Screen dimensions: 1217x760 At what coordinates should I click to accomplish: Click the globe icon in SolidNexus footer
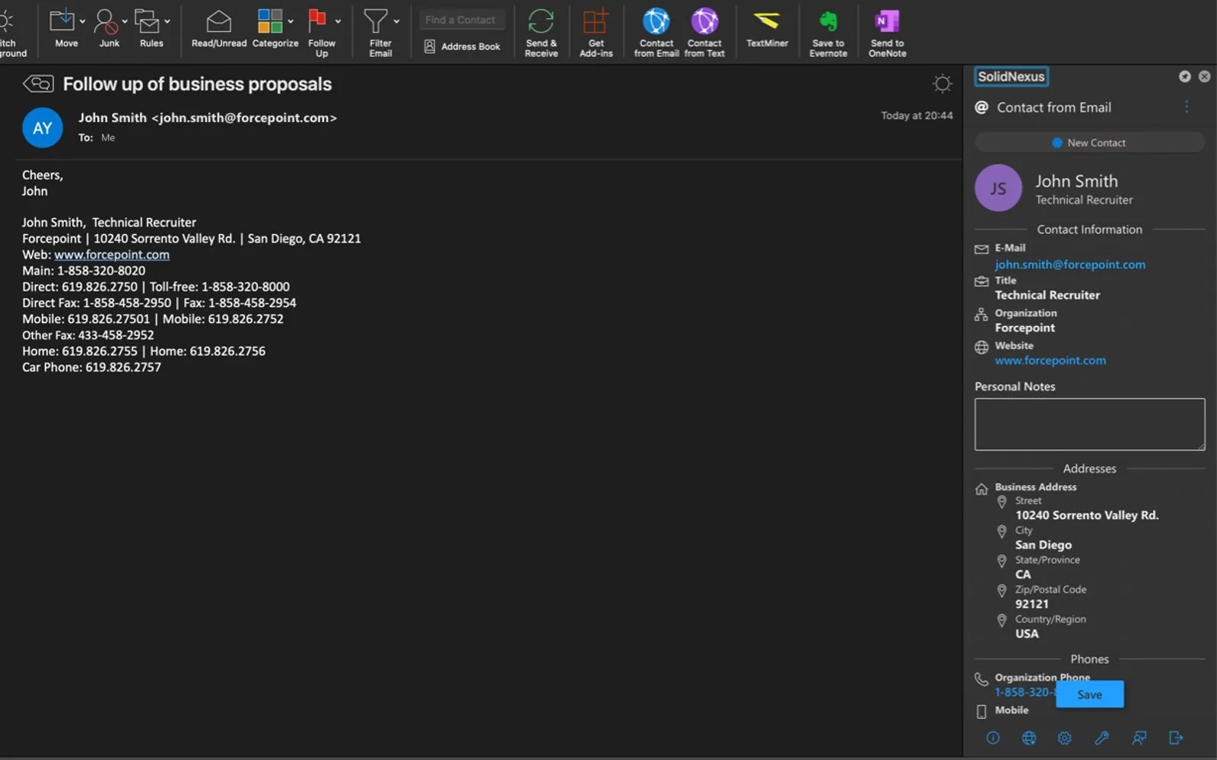pyautogui.click(x=1029, y=738)
